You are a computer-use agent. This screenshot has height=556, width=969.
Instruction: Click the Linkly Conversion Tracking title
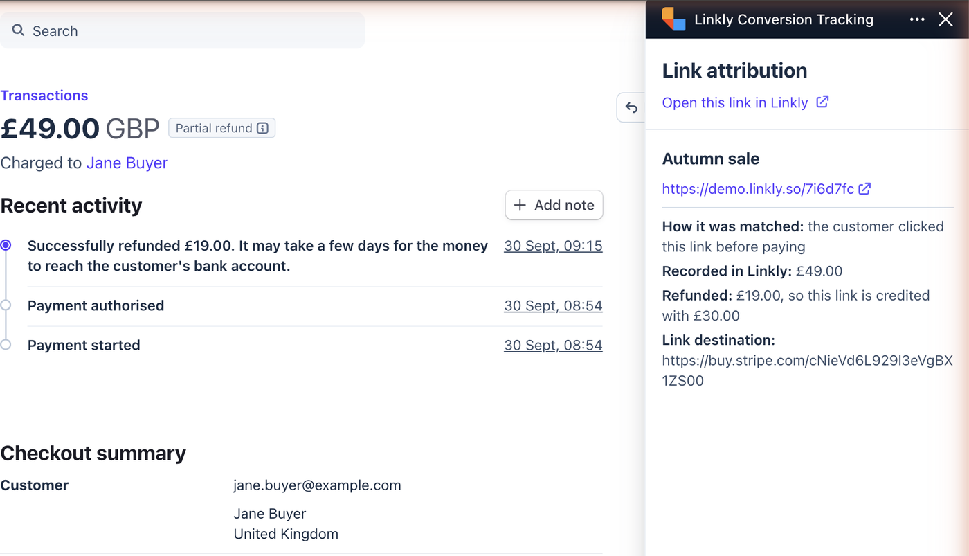point(784,19)
